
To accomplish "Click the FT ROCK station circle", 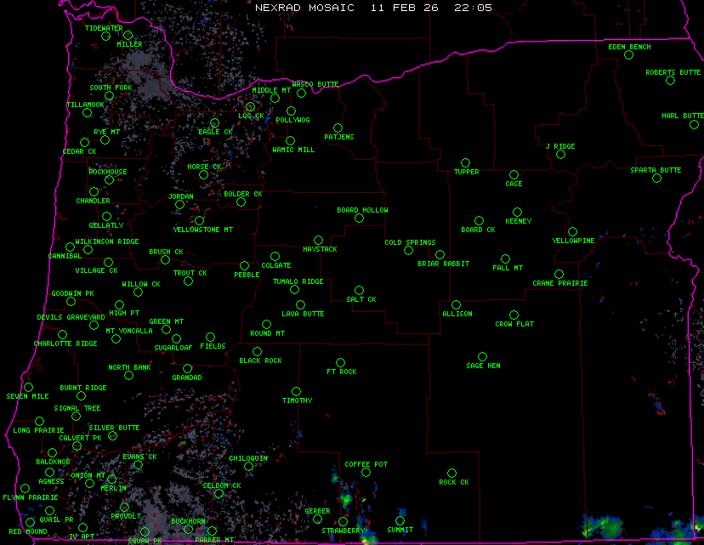I will [340, 363].
